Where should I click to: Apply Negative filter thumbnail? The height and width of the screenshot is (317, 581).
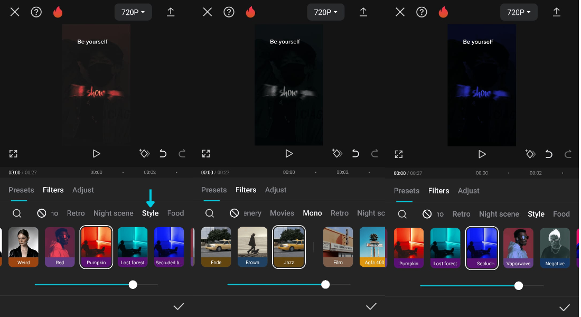pyautogui.click(x=555, y=248)
